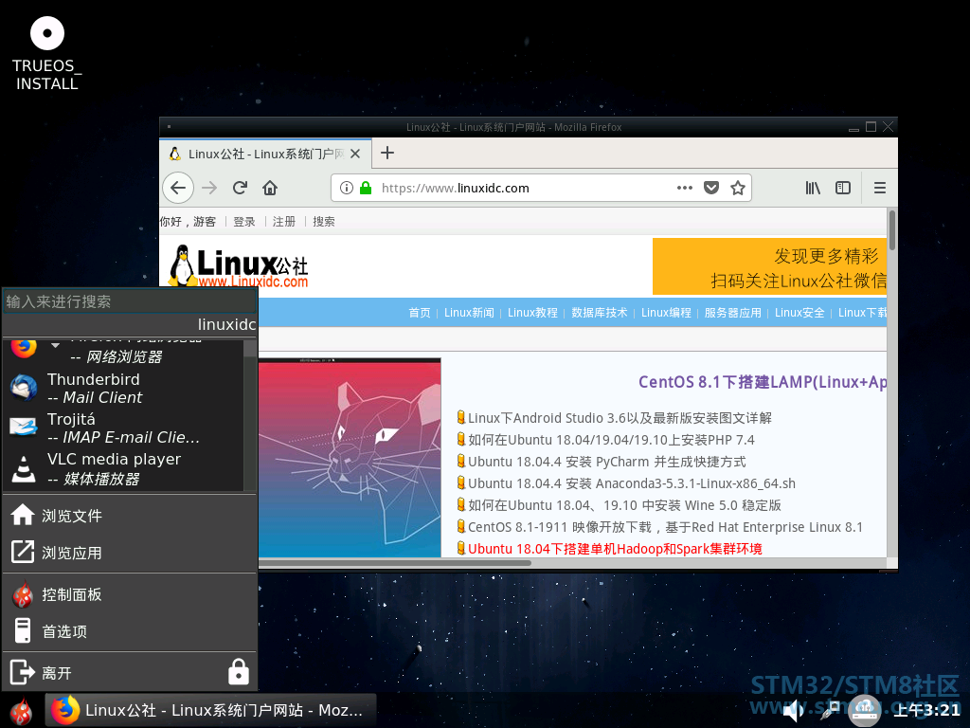
Task: Open 浏览文件 in start menu
Action: click(x=130, y=516)
